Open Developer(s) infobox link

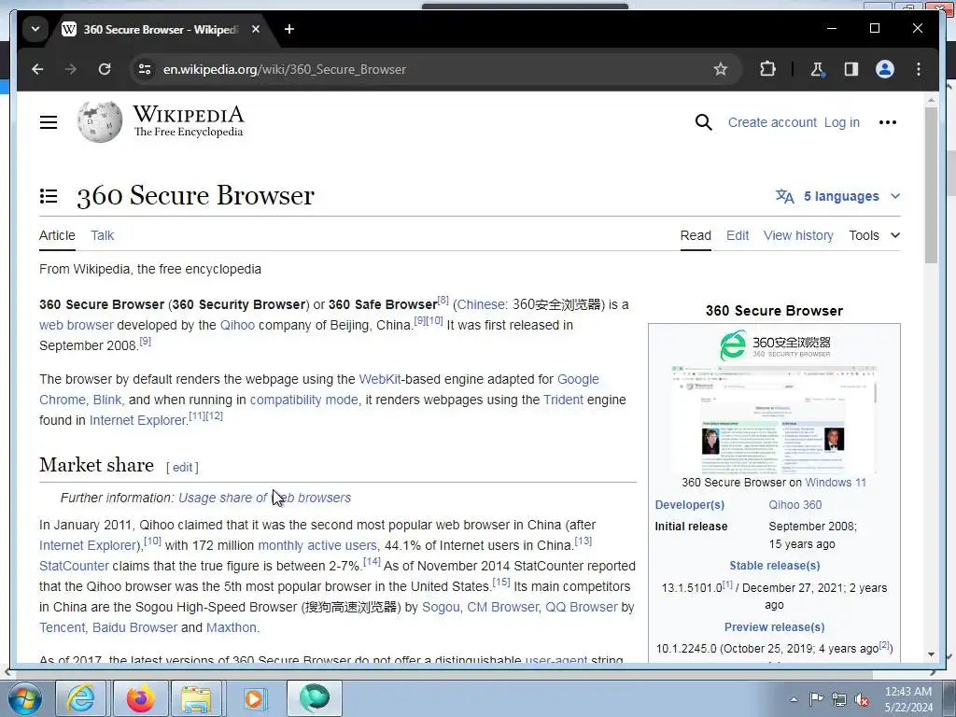[690, 505]
